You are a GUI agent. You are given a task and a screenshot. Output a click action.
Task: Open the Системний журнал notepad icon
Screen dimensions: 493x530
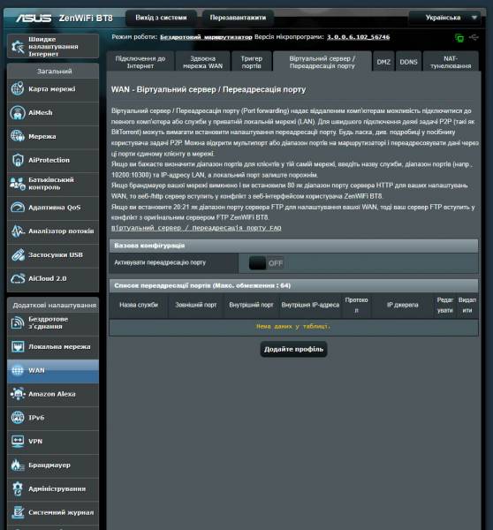[x=18, y=512]
